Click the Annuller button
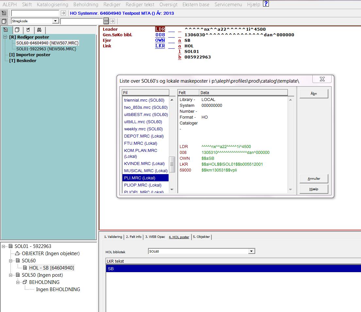The image size is (361, 312). [x=314, y=179]
